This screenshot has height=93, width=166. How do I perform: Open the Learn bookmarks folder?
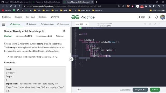click(x=46, y=10)
